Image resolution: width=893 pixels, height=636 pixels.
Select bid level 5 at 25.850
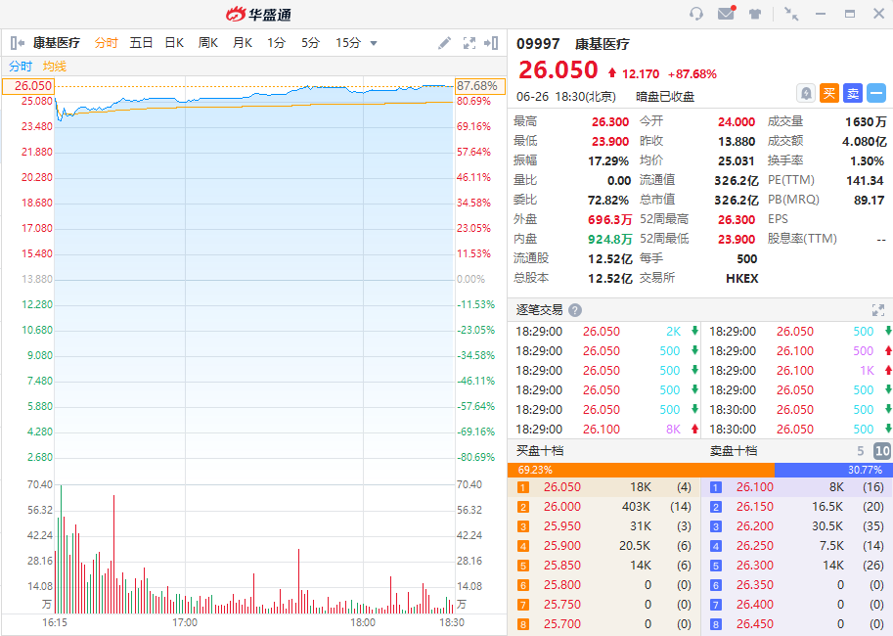(603, 566)
